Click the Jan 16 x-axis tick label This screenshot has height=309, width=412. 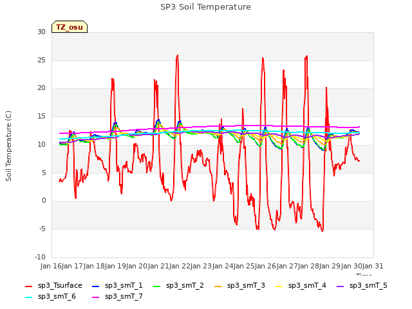[x=51, y=266]
